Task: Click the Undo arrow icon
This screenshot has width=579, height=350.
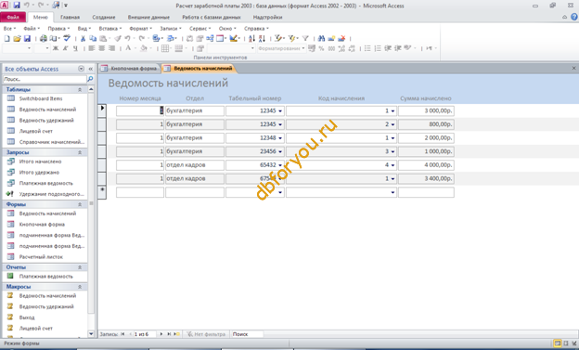Action: (x=127, y=38)
